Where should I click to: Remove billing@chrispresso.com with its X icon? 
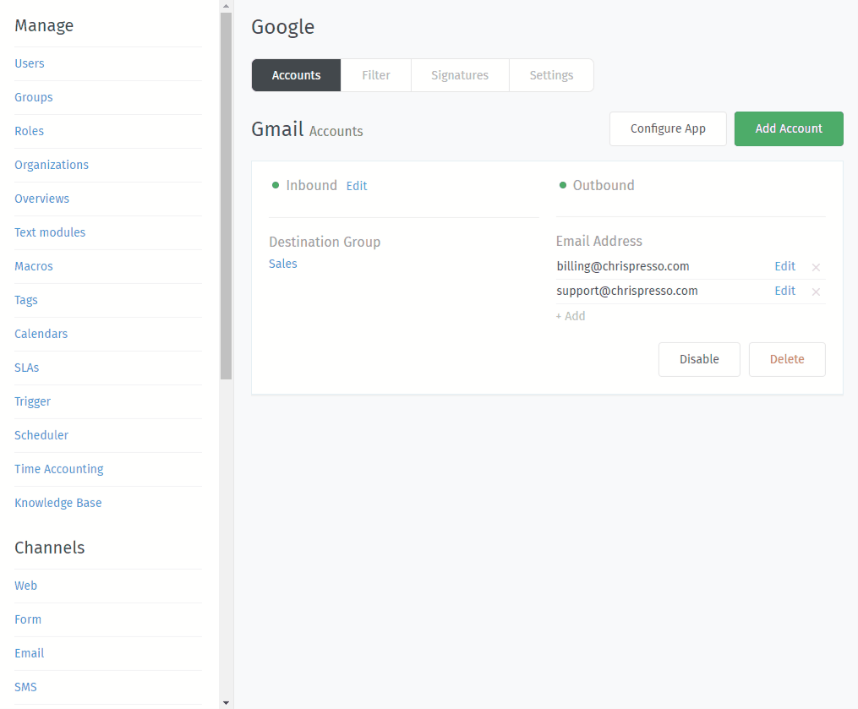[816, 267]
